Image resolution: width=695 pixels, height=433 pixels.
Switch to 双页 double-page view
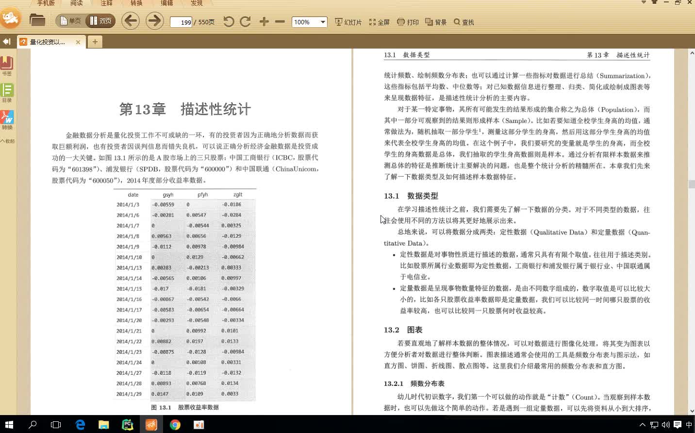(100, 21)
